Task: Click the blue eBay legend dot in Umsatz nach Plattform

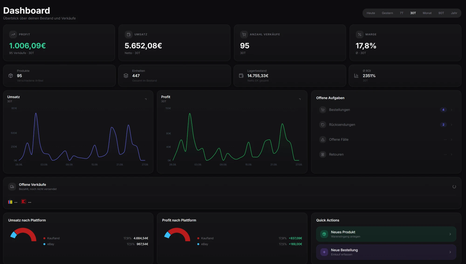Action: click(44, 244)
